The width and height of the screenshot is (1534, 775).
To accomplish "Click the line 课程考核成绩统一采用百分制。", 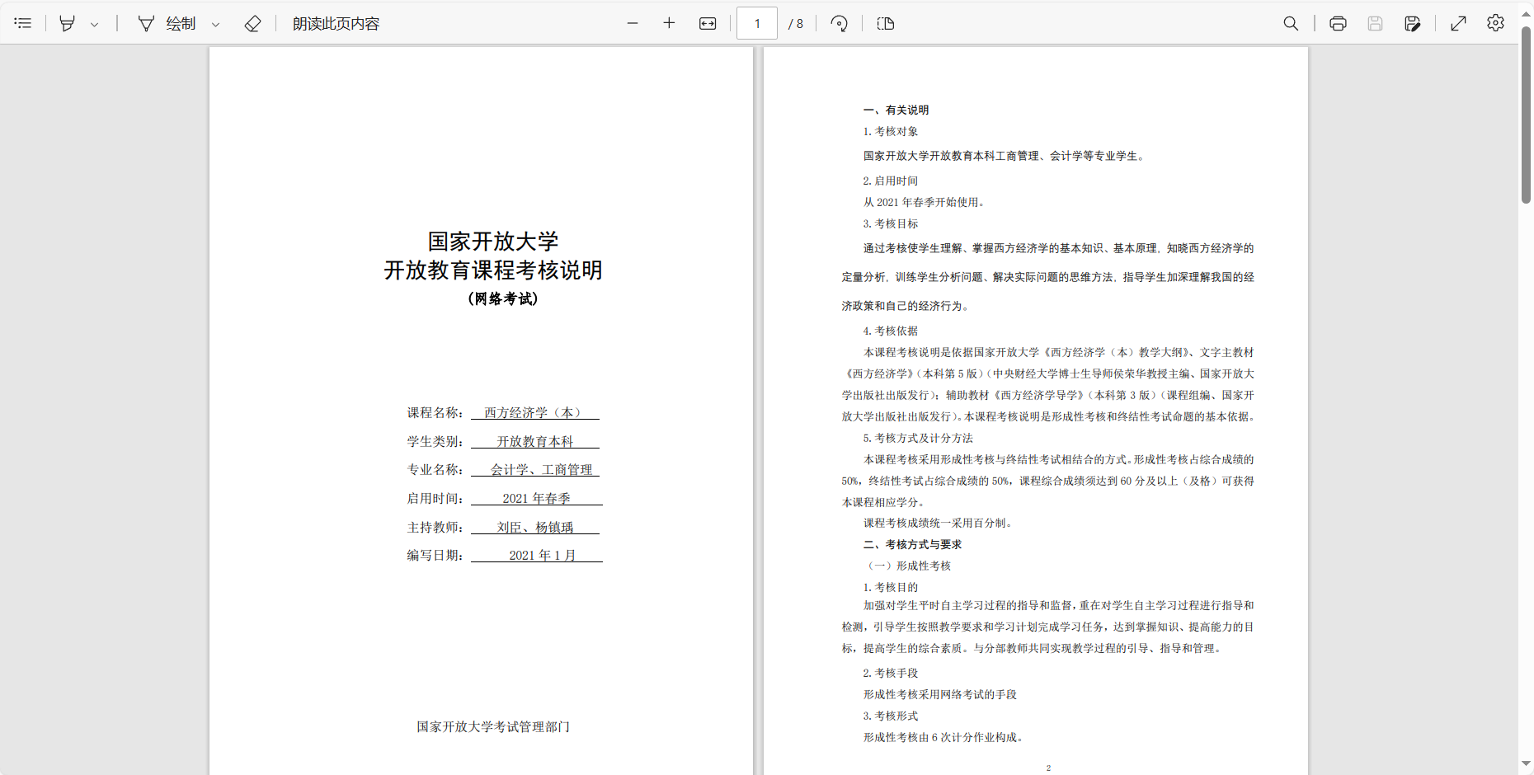I will [939, 523].
